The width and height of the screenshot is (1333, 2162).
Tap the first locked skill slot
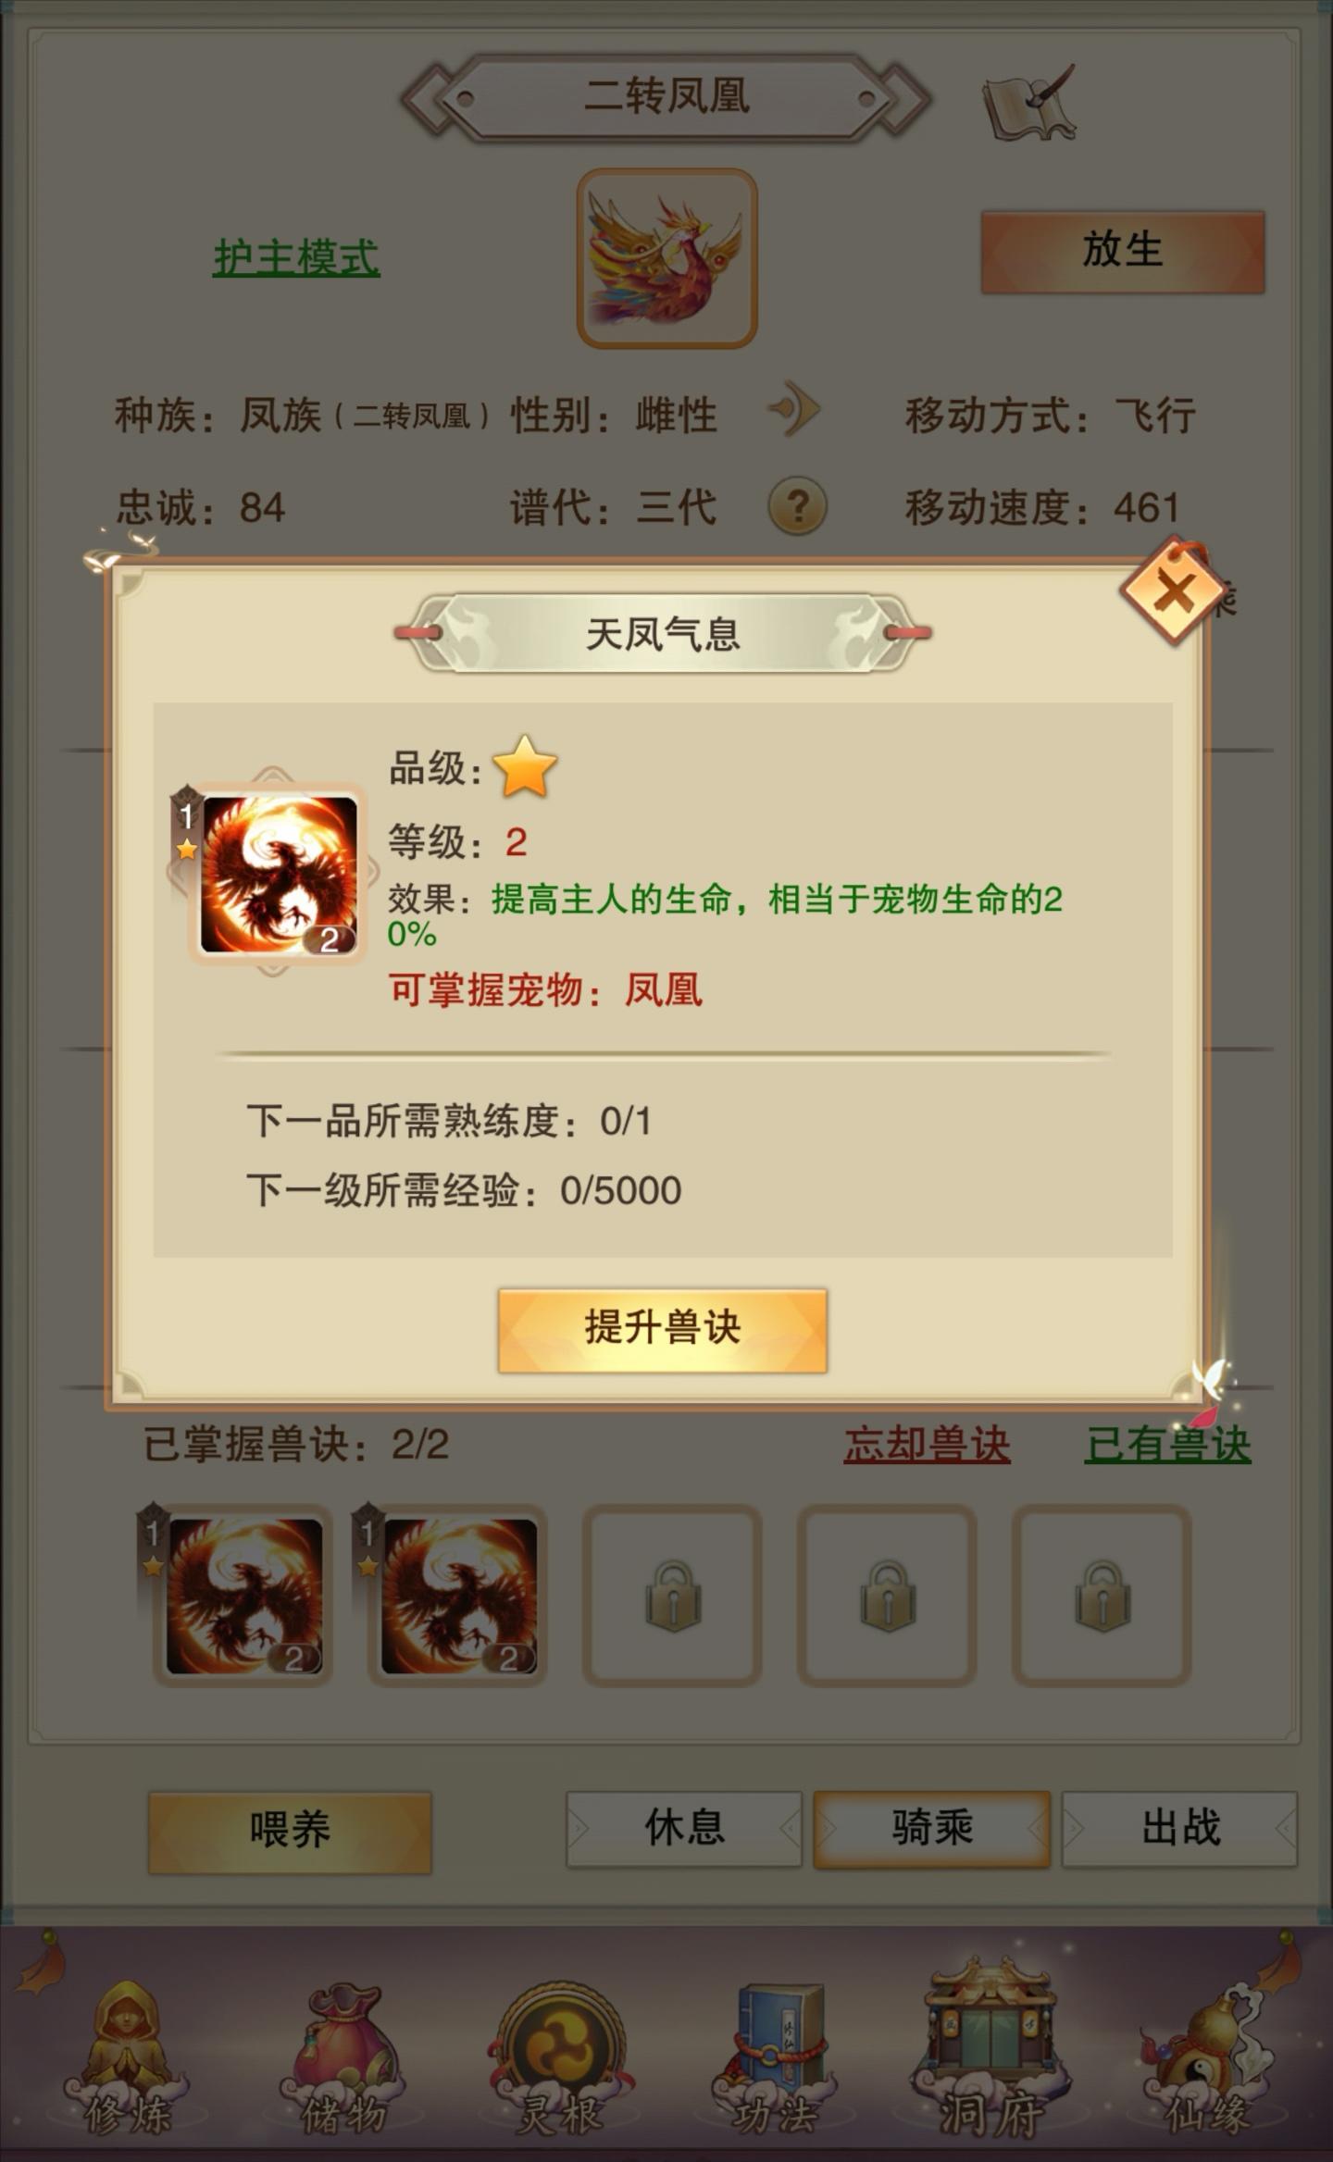672,1594
